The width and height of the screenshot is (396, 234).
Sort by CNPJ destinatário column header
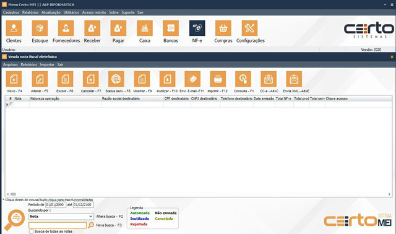(205, 98)
